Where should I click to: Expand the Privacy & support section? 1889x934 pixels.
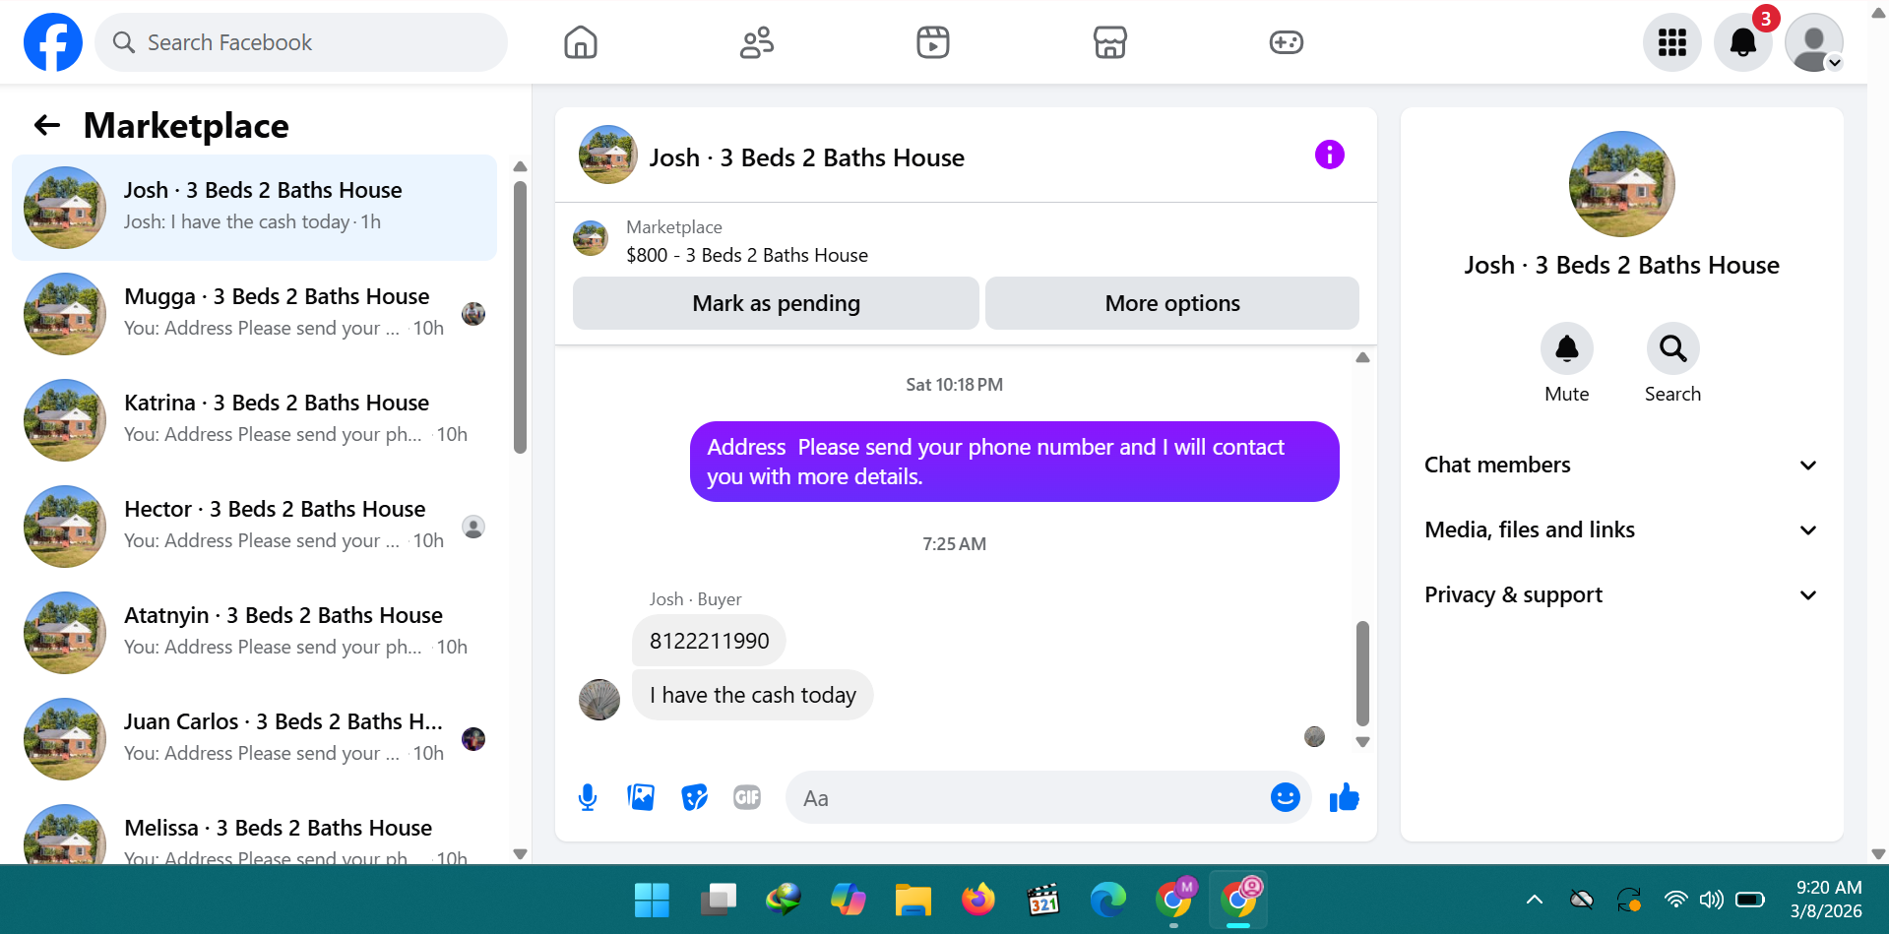click(1621, 595)
